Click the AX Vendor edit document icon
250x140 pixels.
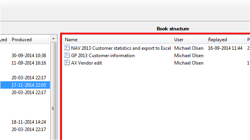67,62
